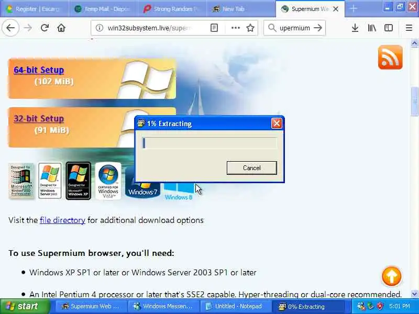Click the vertical scrollbar thumb
Screen dimensions: 419x314
click(x=414, y=102)
